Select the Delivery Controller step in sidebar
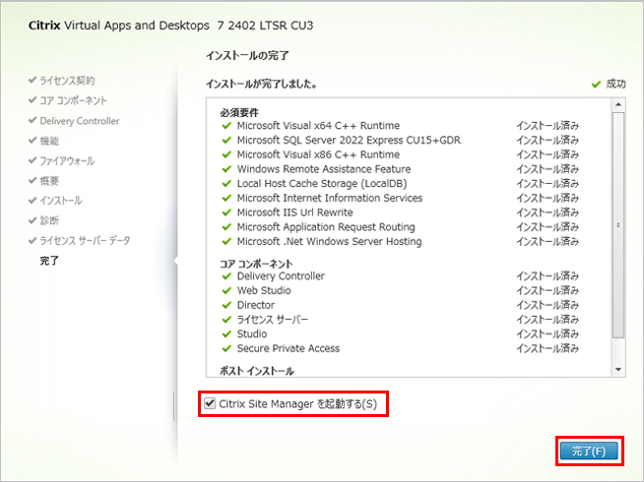644x482 pixels. (x=79, y=121)
